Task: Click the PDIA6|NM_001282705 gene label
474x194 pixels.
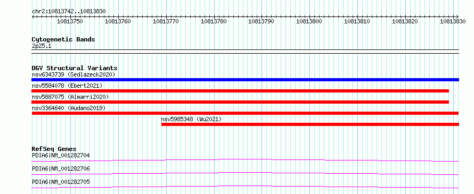Action: pyautogui.click(x=61, y=182)
